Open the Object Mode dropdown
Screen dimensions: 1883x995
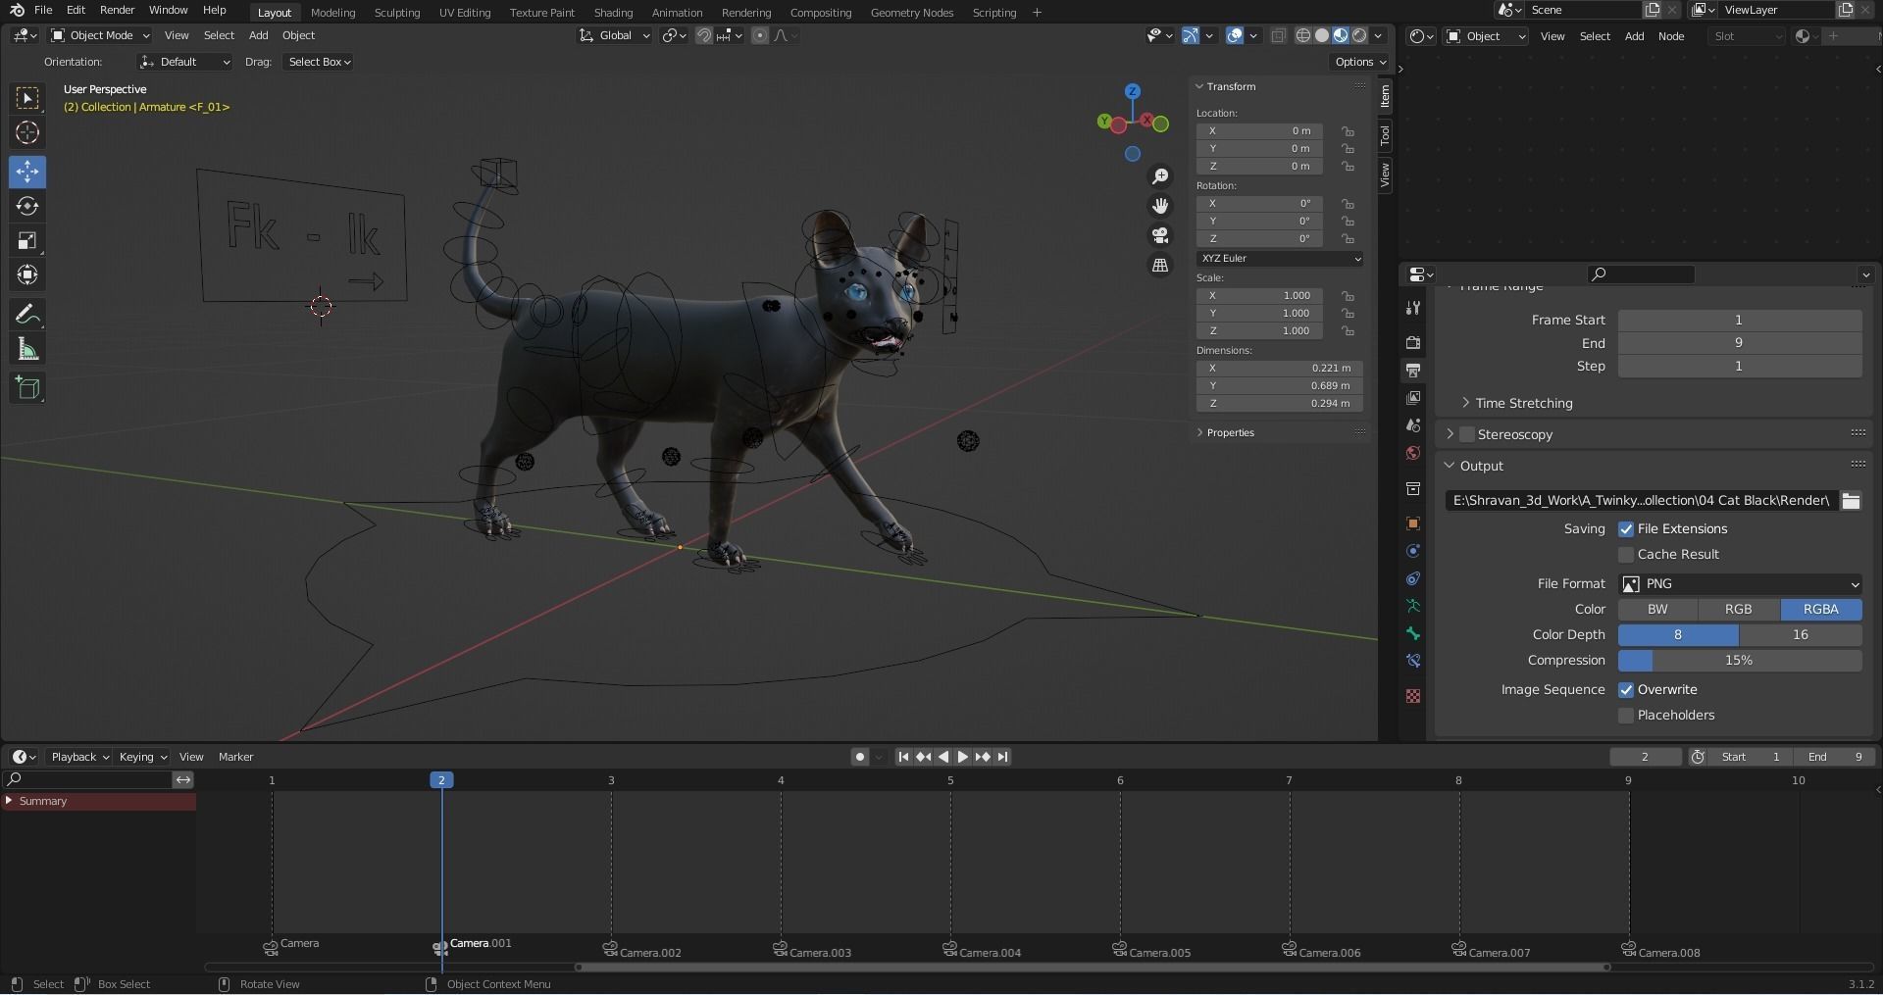[100, 35]
